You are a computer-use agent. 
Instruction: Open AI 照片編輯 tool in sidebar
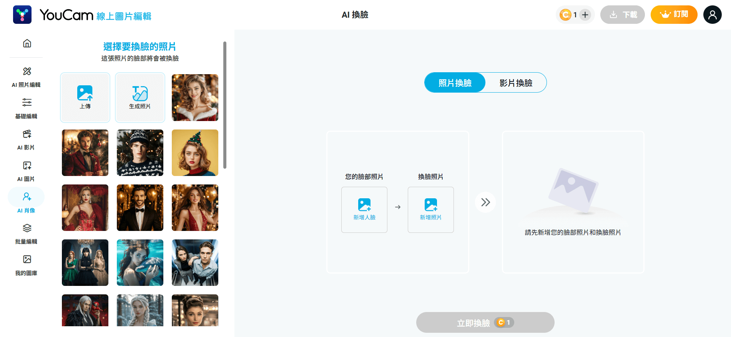pyautogui.click(x=27, y=71)
